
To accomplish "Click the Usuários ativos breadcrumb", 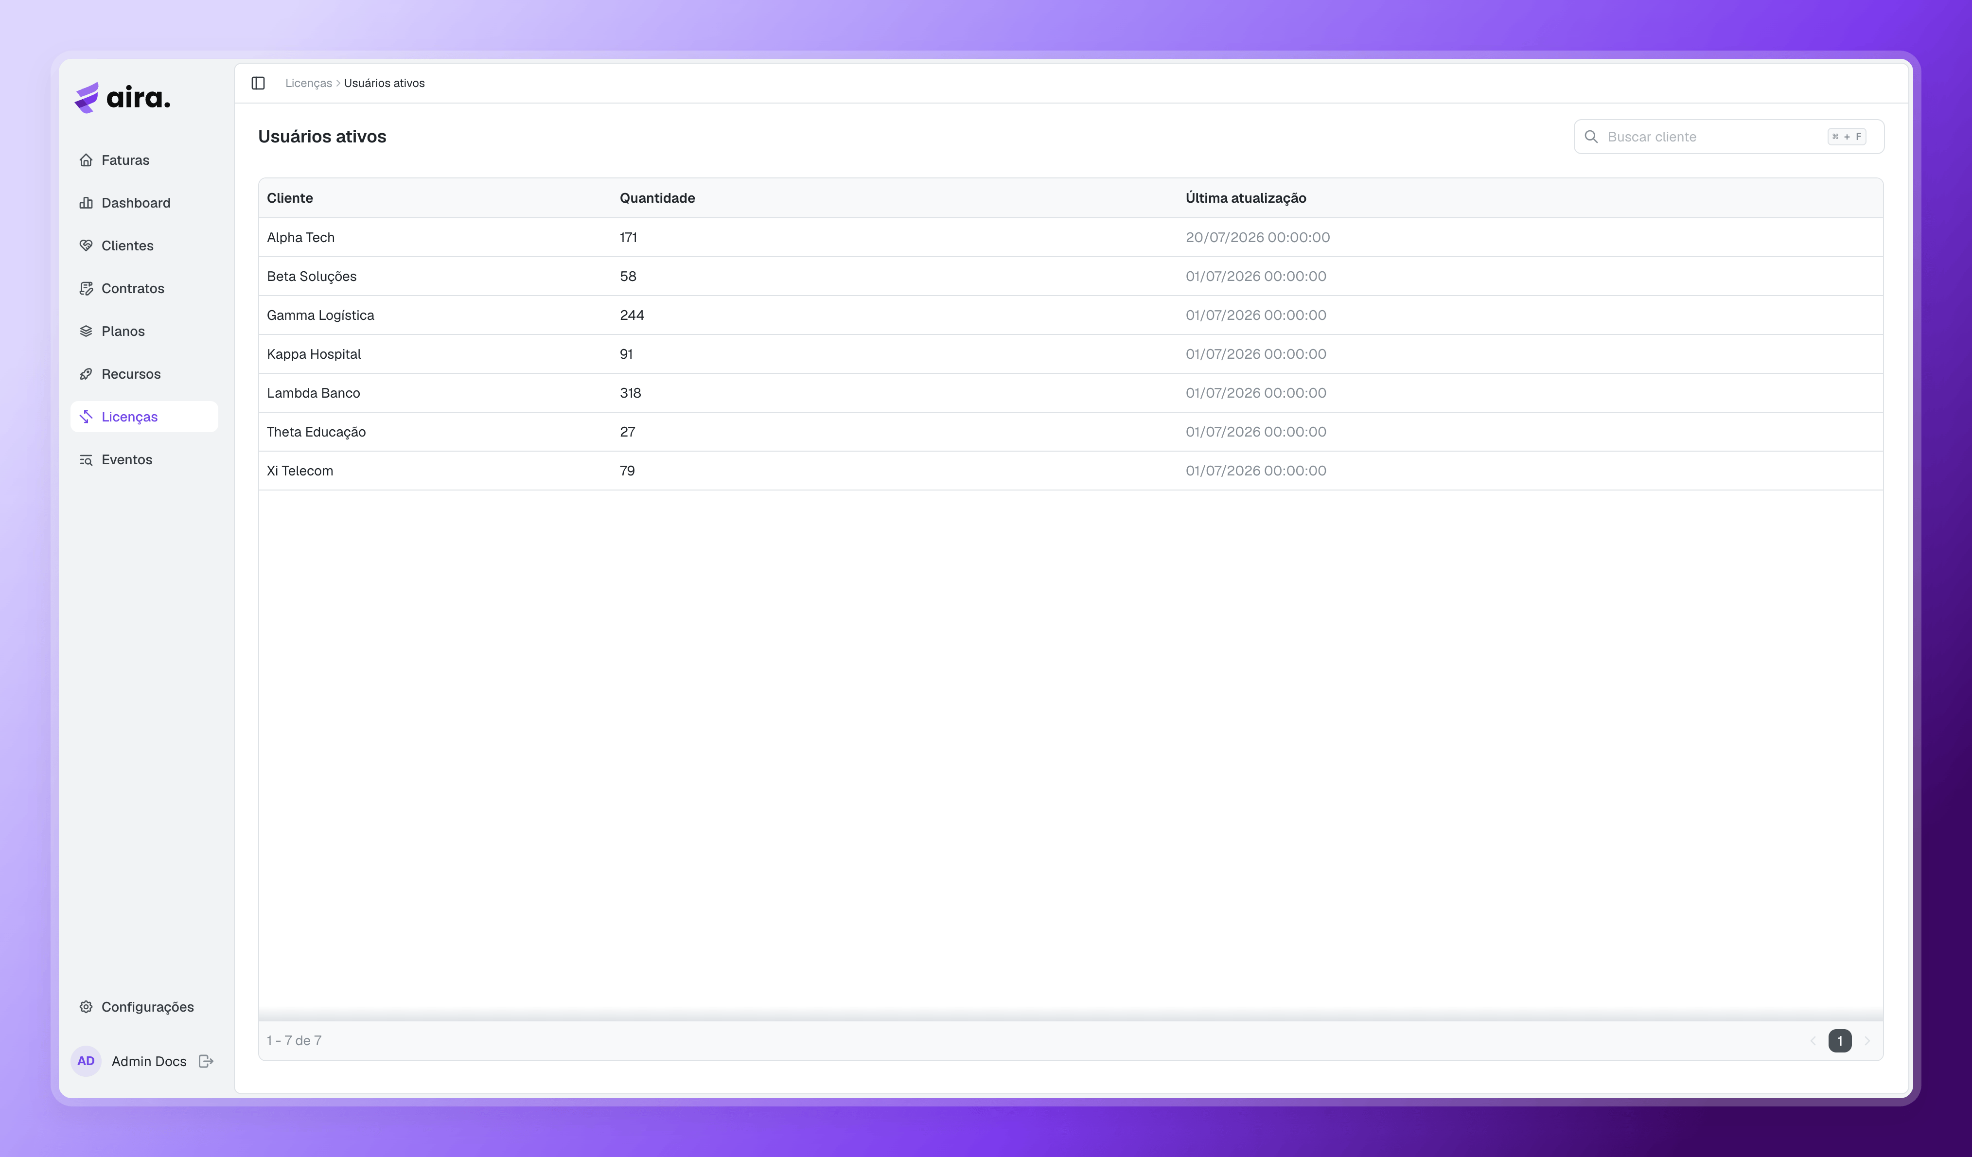I will click(x=384, y=83).
